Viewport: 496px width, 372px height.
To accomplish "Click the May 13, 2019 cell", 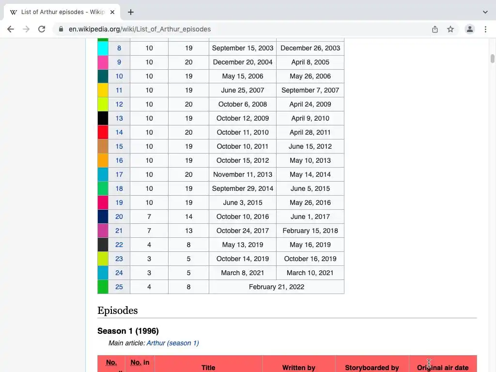I will point(243,245).
